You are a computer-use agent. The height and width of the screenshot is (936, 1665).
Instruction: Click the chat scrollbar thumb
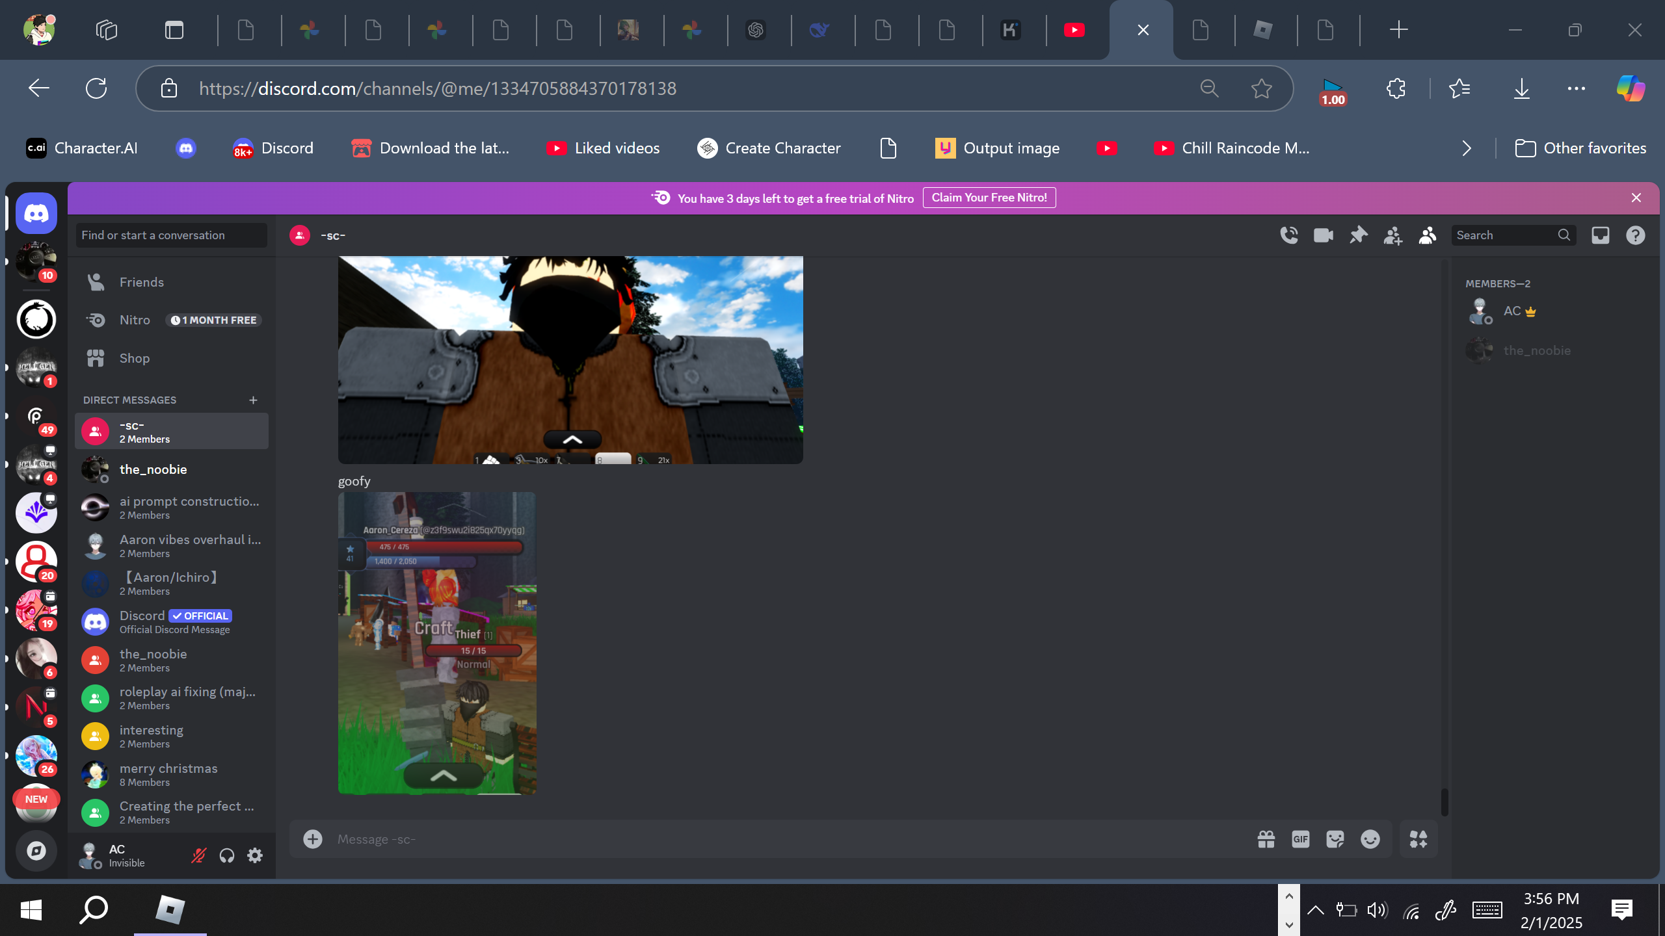tap(1444, 802)
